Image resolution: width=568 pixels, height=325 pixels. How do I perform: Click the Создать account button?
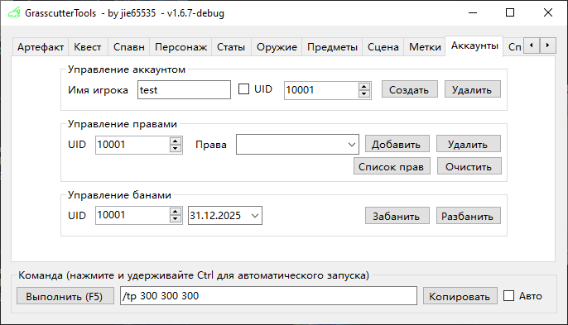tap(409, 89)
